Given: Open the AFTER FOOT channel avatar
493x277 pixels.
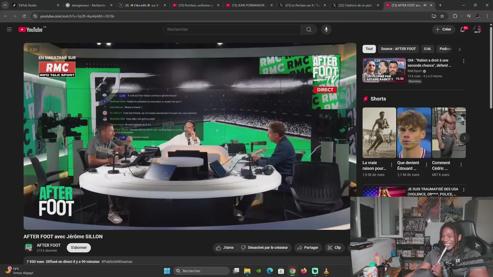Looking at the screenshot, I should [29, 247].
